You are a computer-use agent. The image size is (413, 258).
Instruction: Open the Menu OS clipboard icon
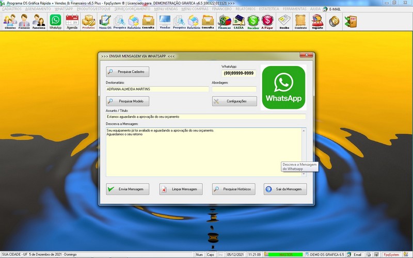pyautogui.click(x=105, y=22)
